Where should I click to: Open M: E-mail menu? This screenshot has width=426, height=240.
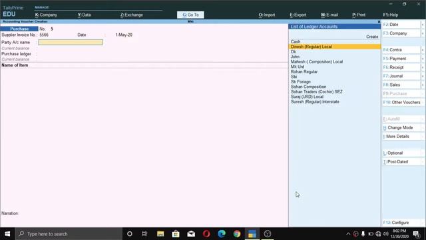(x=329, y=15)
